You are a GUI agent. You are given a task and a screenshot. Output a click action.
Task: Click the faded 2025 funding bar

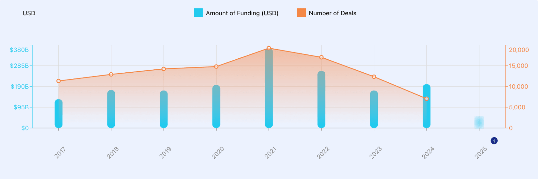pyautogui.click(x=479, y=122)
